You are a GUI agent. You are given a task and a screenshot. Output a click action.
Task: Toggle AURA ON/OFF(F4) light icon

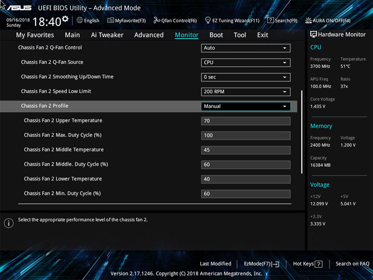[308, 20]
